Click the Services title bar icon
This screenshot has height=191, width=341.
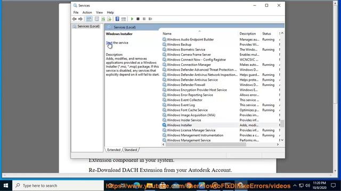coord(75,5)
